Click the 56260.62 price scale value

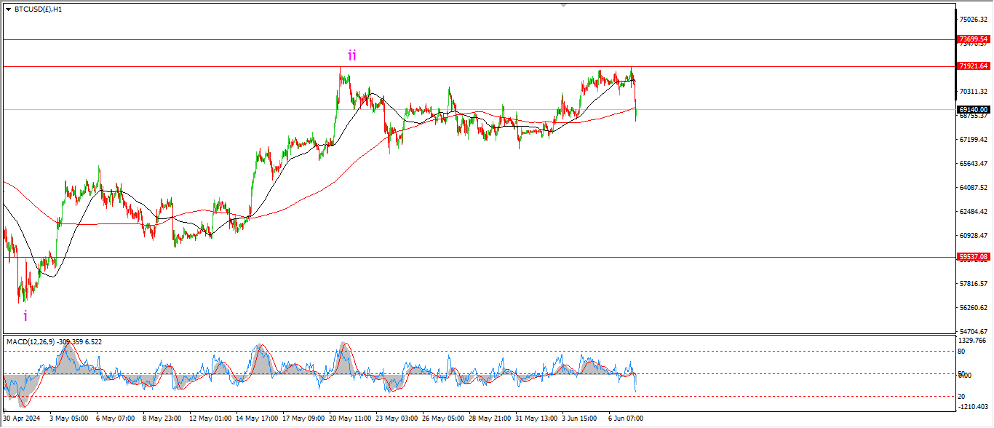click(974, 308)
